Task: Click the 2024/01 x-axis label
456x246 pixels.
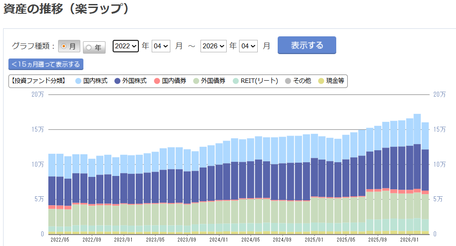Action: coord(218,240)
